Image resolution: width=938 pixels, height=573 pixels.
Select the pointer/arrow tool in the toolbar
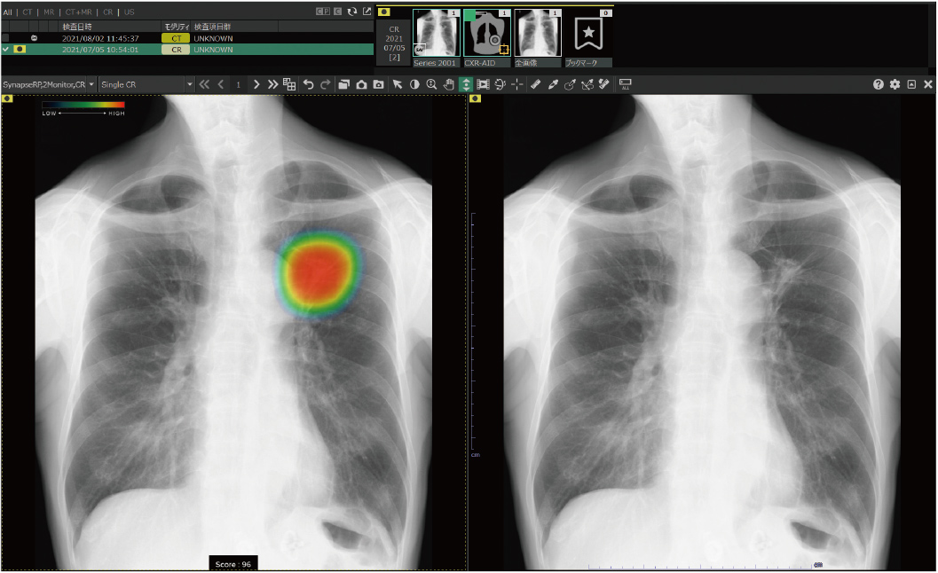[x=397, y=83]
